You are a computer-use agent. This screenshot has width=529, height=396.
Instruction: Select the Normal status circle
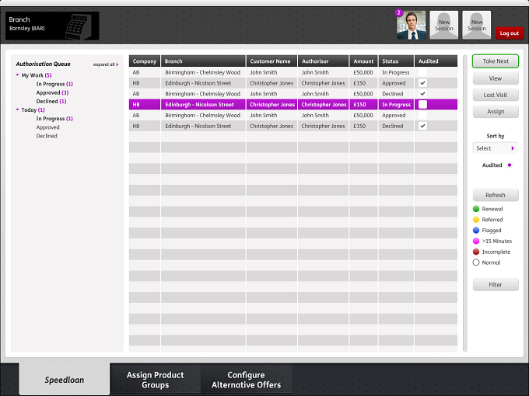pos(476,262)
